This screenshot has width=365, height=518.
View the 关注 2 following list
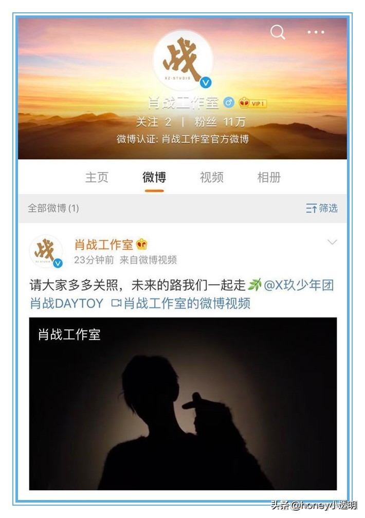154,122
